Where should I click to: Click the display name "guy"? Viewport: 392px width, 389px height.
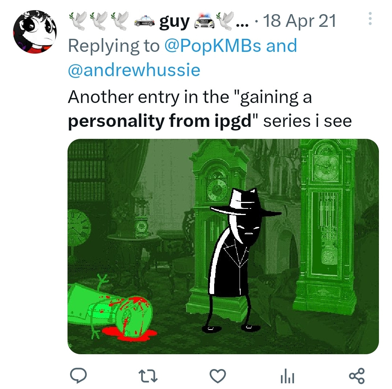[175, 22]
